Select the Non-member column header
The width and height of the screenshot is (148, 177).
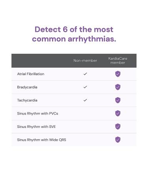point(85,61)
